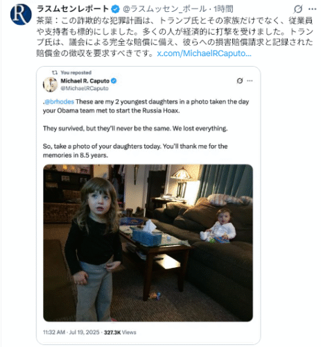The height and width of the screenshot is (347, 321).
Task: Open the photo of two children in living room
Action: click(x=148, y=243)
